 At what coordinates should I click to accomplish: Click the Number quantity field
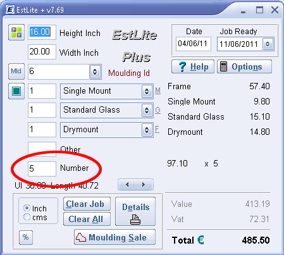pyautogui.click(x=42, y=169)
